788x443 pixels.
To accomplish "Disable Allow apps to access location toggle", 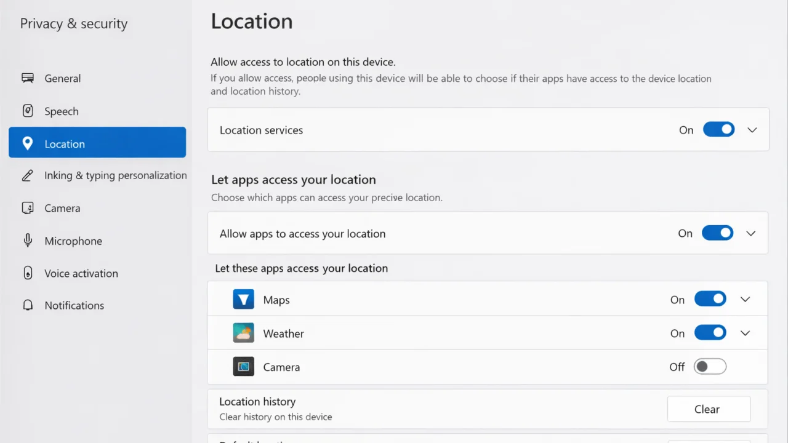I will click(x=717, y=233).
